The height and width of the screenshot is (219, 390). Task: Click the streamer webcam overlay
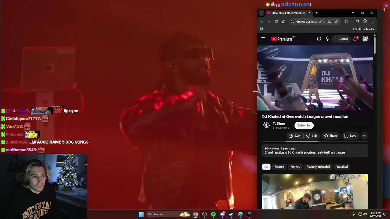coord(44,186)
